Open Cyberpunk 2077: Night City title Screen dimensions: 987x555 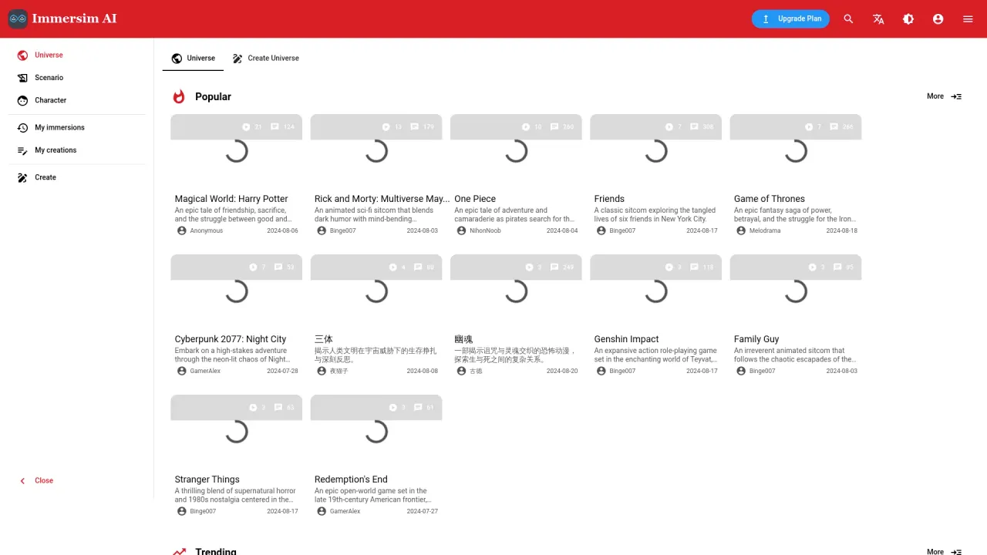point(231,339)
